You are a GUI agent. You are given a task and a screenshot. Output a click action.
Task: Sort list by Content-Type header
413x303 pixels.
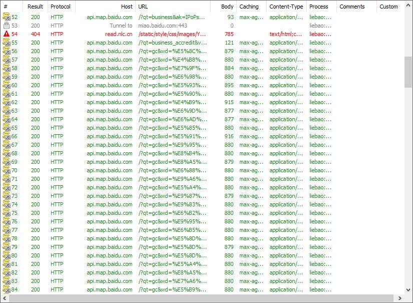pyautogui.click(x=286, y=7)
